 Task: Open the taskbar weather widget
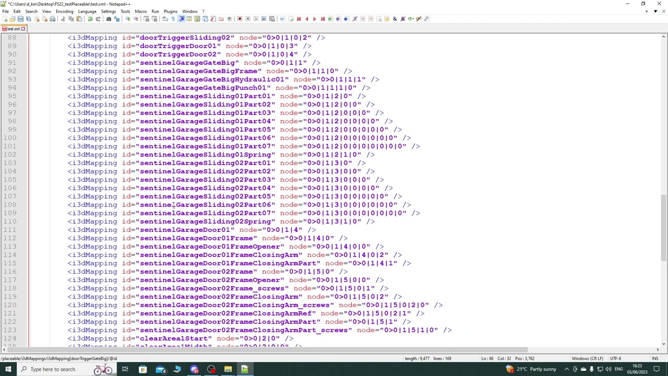(531, 369)
